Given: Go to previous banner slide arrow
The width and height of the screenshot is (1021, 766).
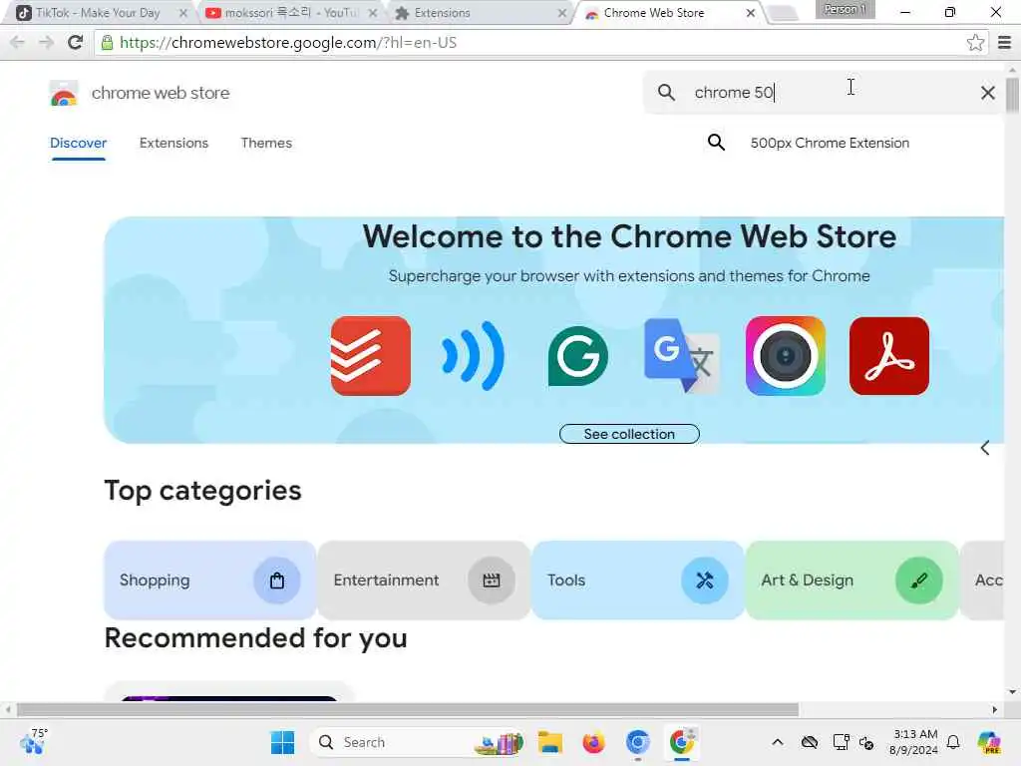Looking at the screenshot, I should click(x=985, y=448).
